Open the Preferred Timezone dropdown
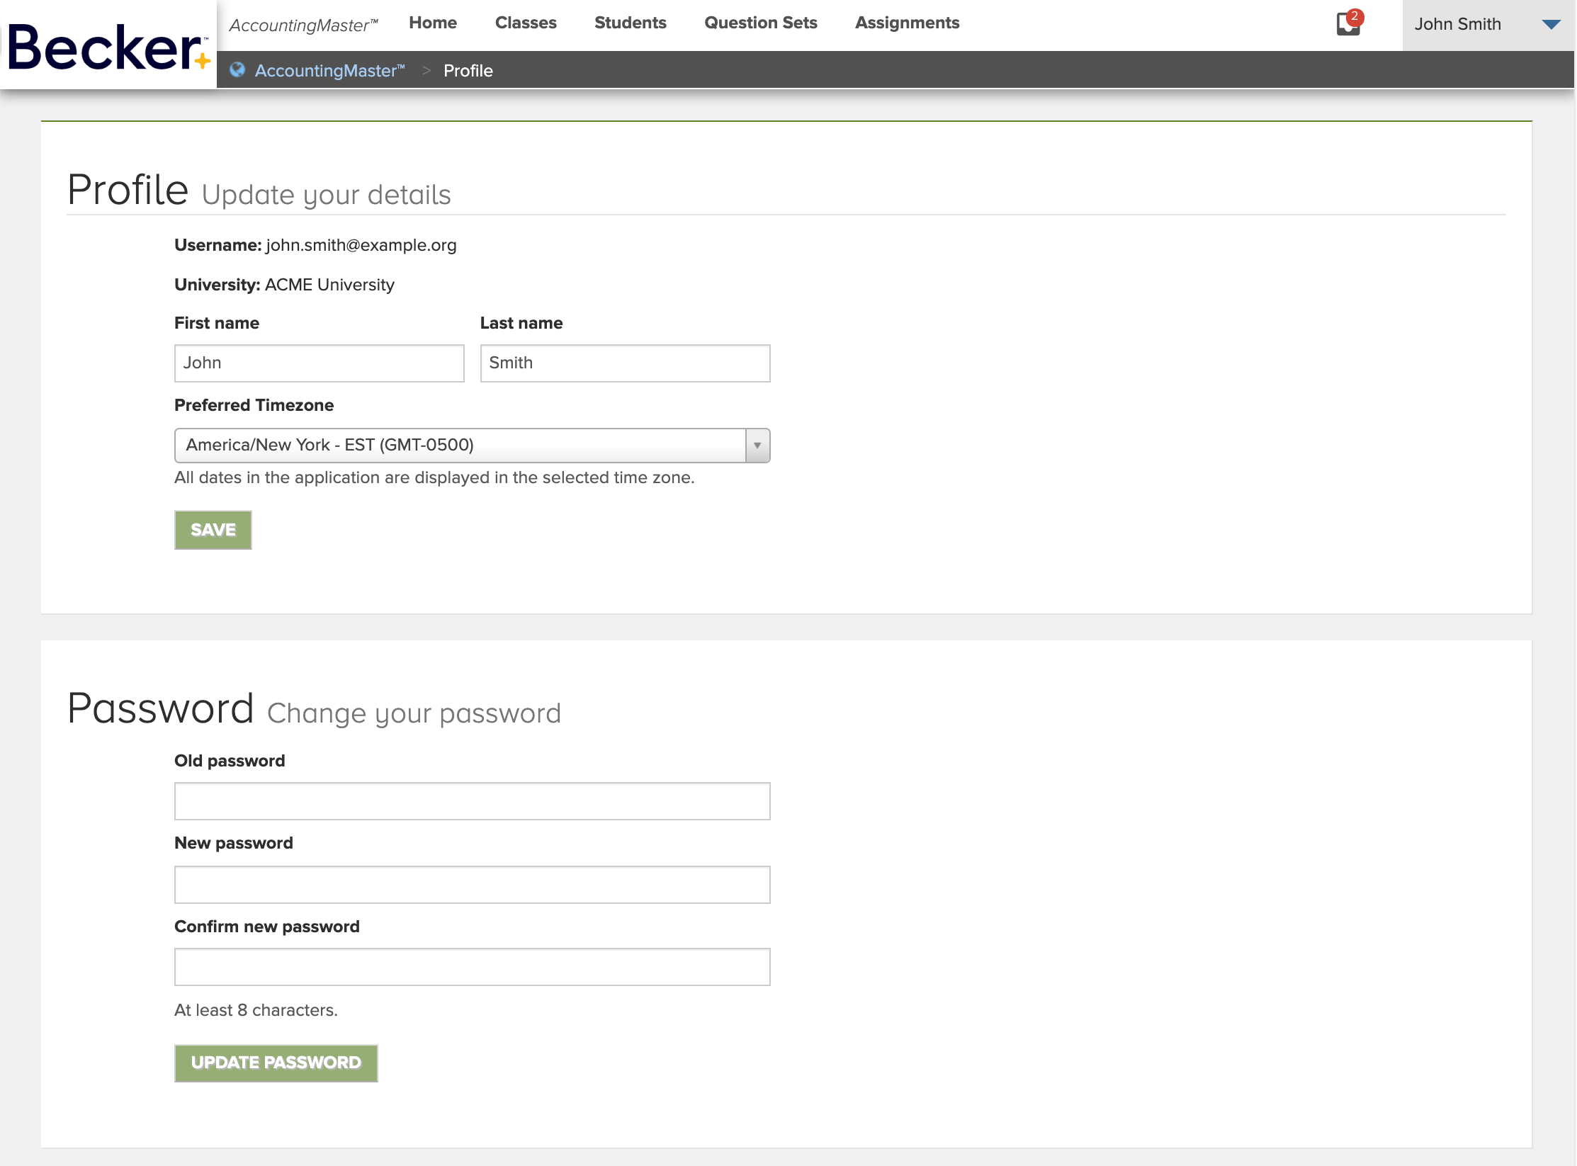1577x1166 pixels. tap(472, 445)
